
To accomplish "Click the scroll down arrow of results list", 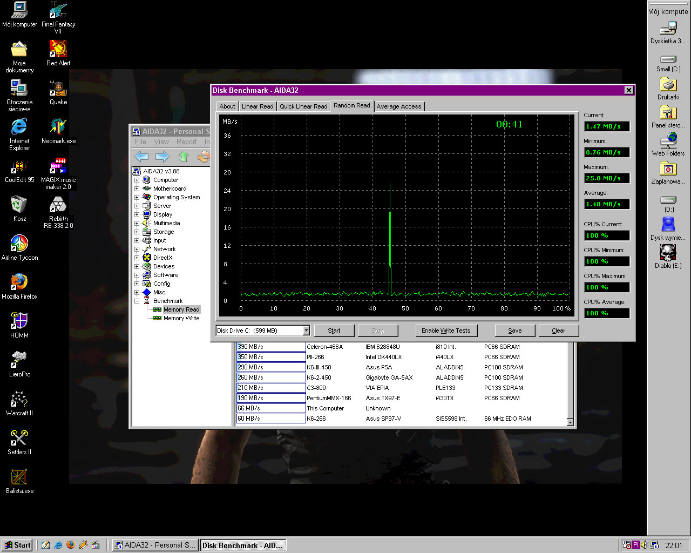I will point(571,422).
